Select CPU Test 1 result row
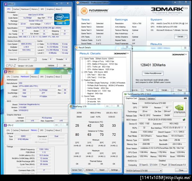Image resolution: width=192 pixels, height=181 pixels. click(96, 75)
